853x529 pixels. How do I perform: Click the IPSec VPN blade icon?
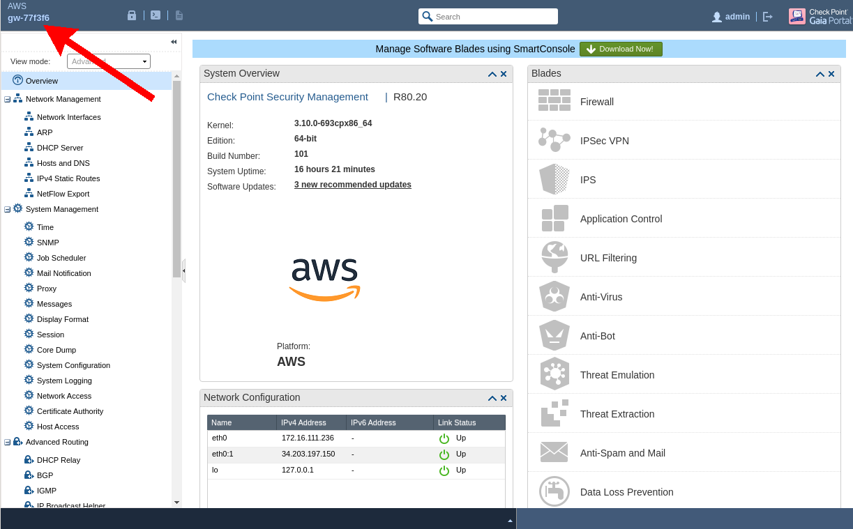click(x=554, y=140)
